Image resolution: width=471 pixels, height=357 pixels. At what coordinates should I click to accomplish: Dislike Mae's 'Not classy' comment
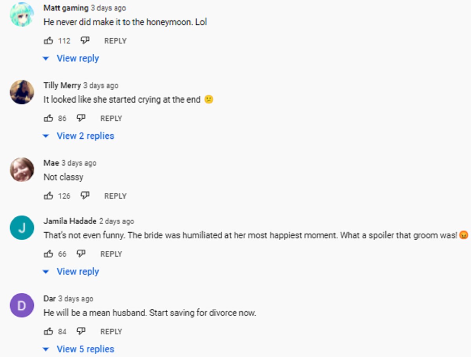[85, 196]
